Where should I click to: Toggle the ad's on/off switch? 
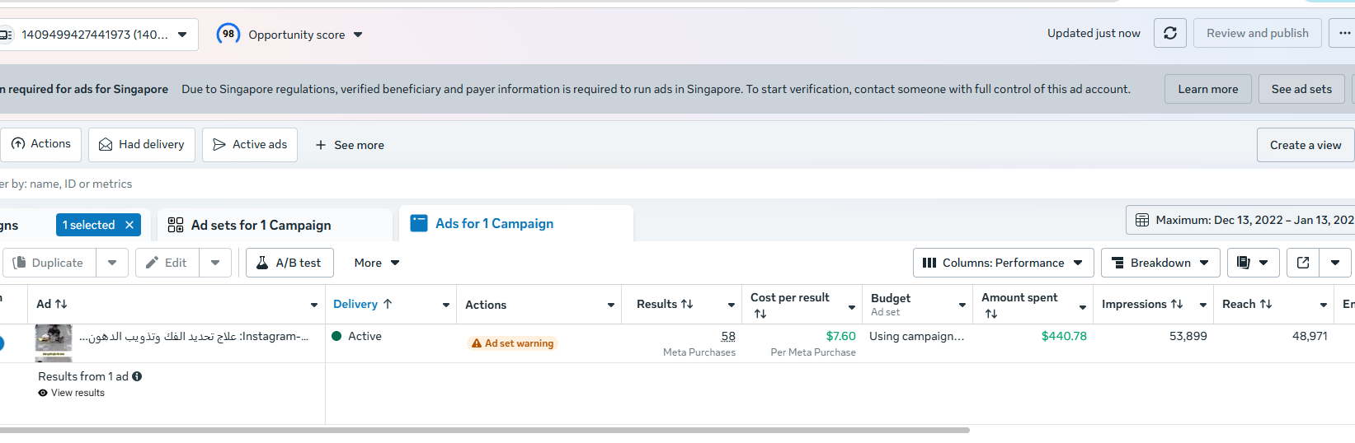tap(2, 343)
